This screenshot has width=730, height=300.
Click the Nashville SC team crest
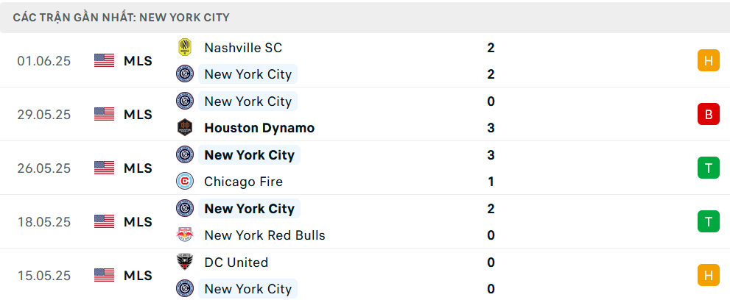point(185,47)
